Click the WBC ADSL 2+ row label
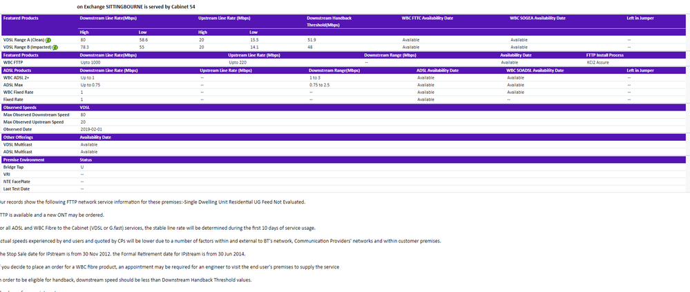The height and width of the screenshot is (292, 690). tap(16, 77)
